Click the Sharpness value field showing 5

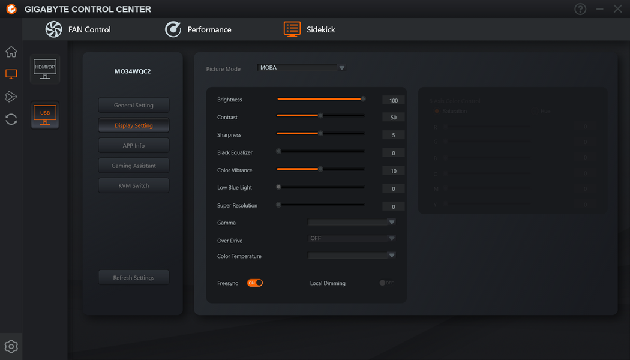pos(394,135)
